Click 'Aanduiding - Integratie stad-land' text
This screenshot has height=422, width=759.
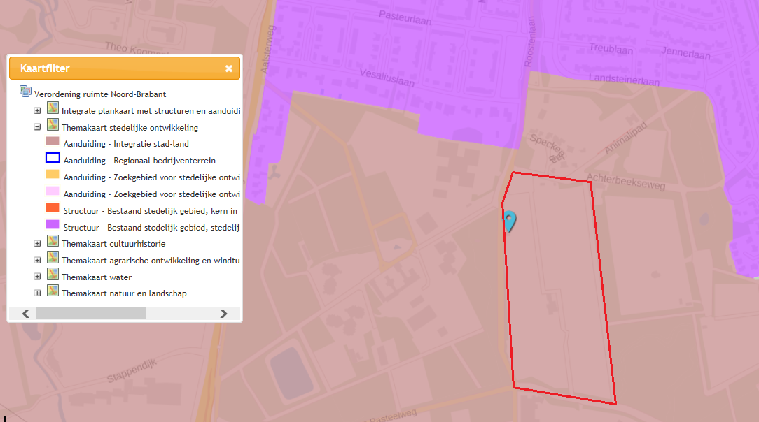(x=126, y=144)
